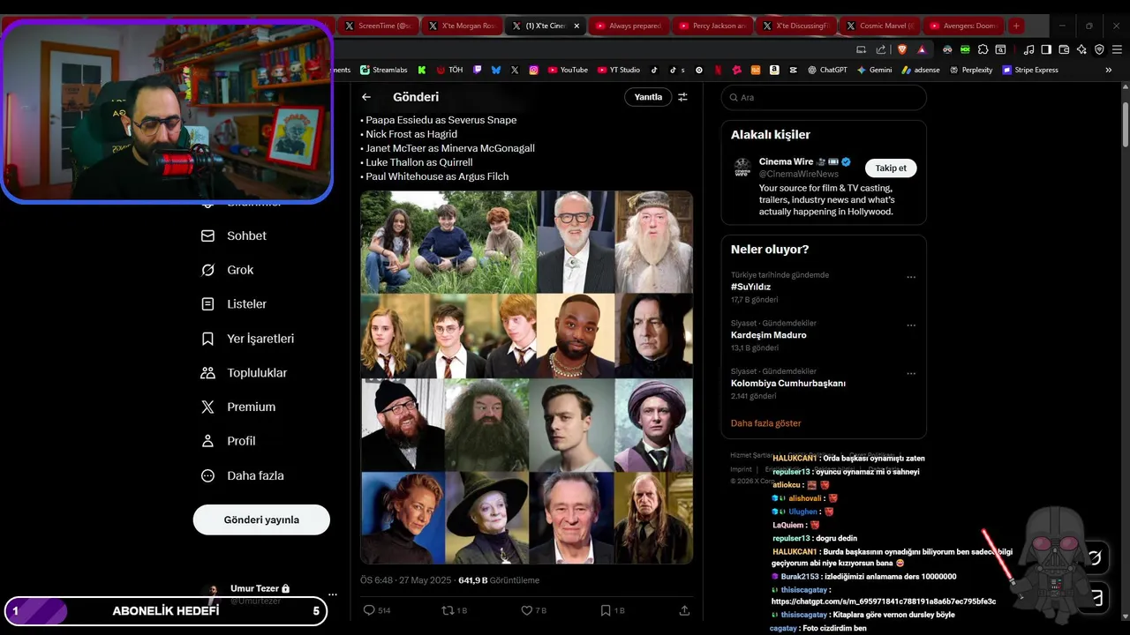
Task: Click the Yanıtla reply button
Action: (x=648, y=97)
